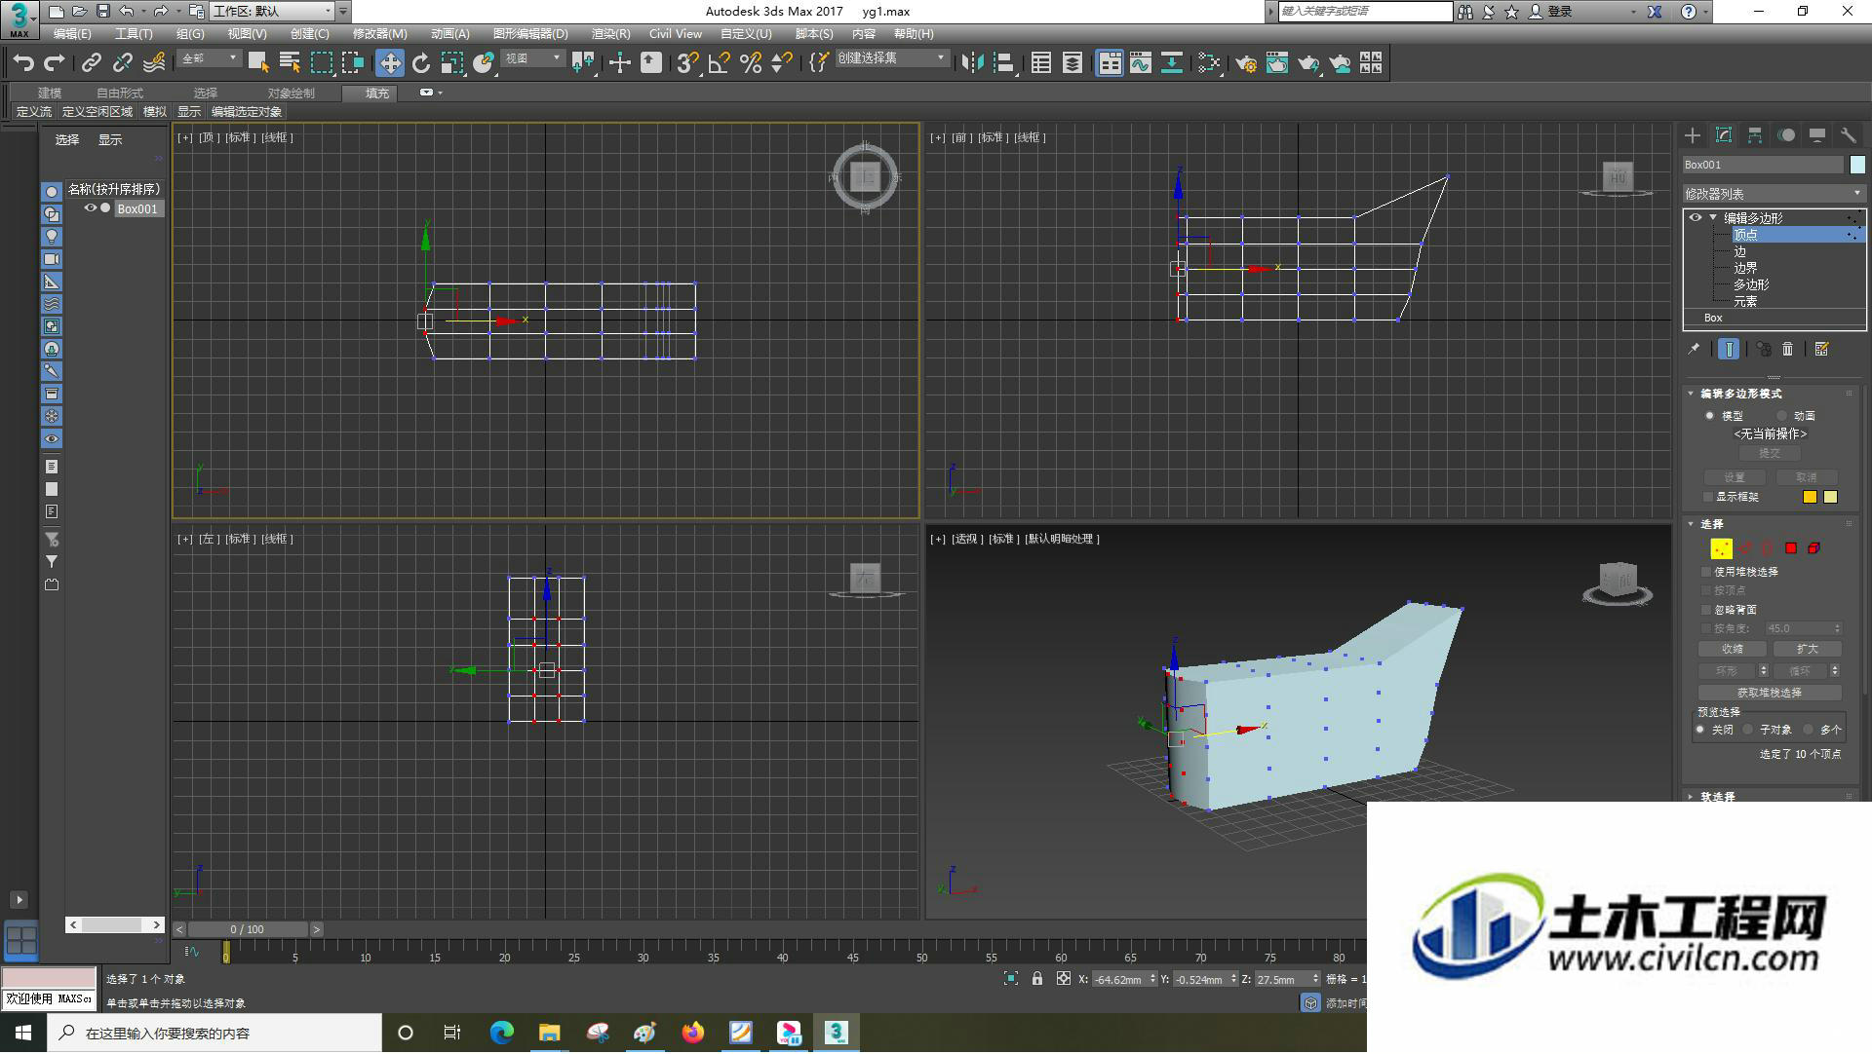Click the orange cage color swatch
The width and height of the screenshot is (1872, 1054).
click(1810, 497)
